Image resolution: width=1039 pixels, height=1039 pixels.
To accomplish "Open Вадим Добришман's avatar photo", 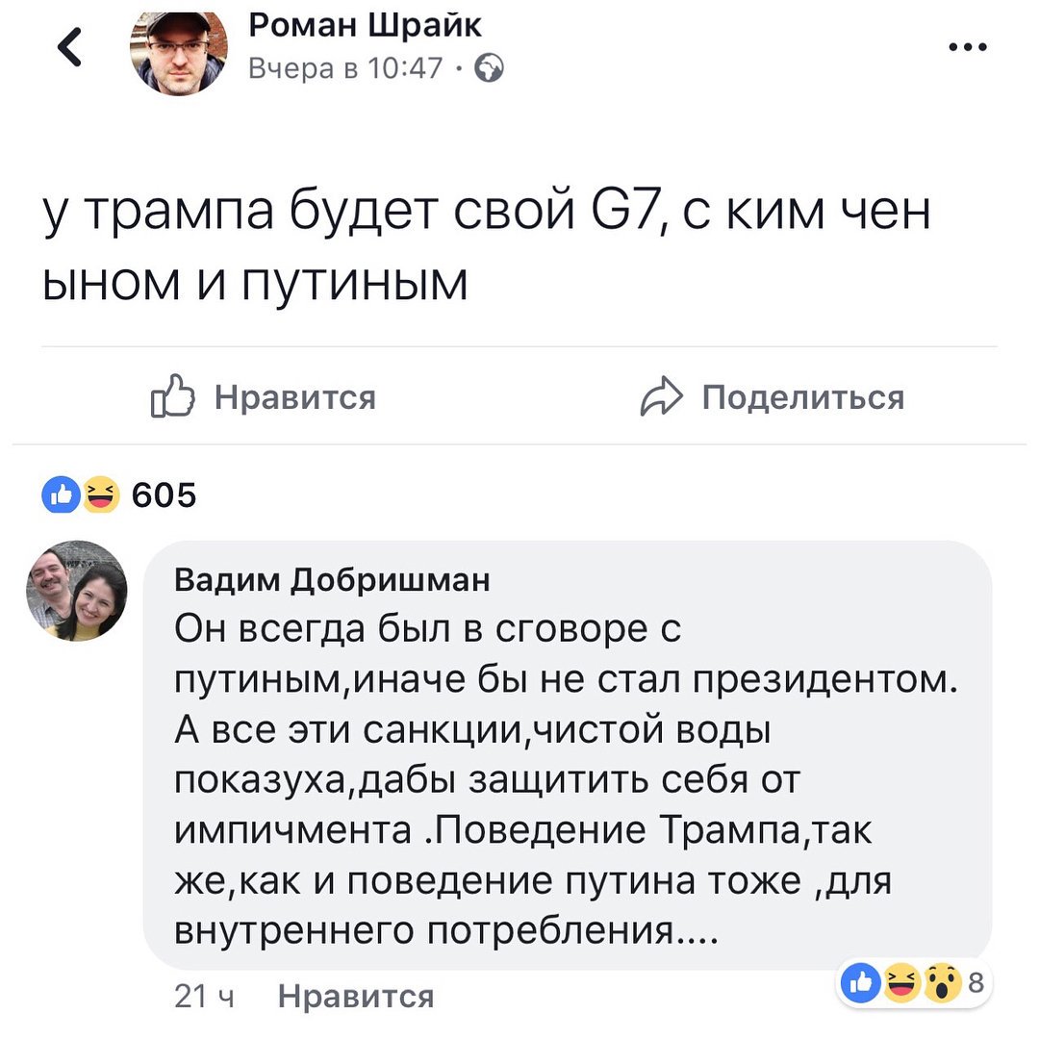I will (x=76, y=590).
